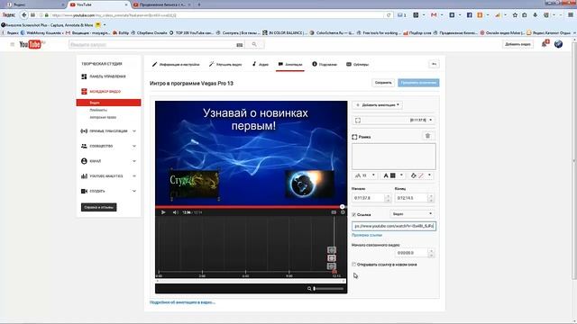Viewport: 577px width, 324px height.
Task: Click the Gmail toolbar extension icon
Action: tap(434, 15)
